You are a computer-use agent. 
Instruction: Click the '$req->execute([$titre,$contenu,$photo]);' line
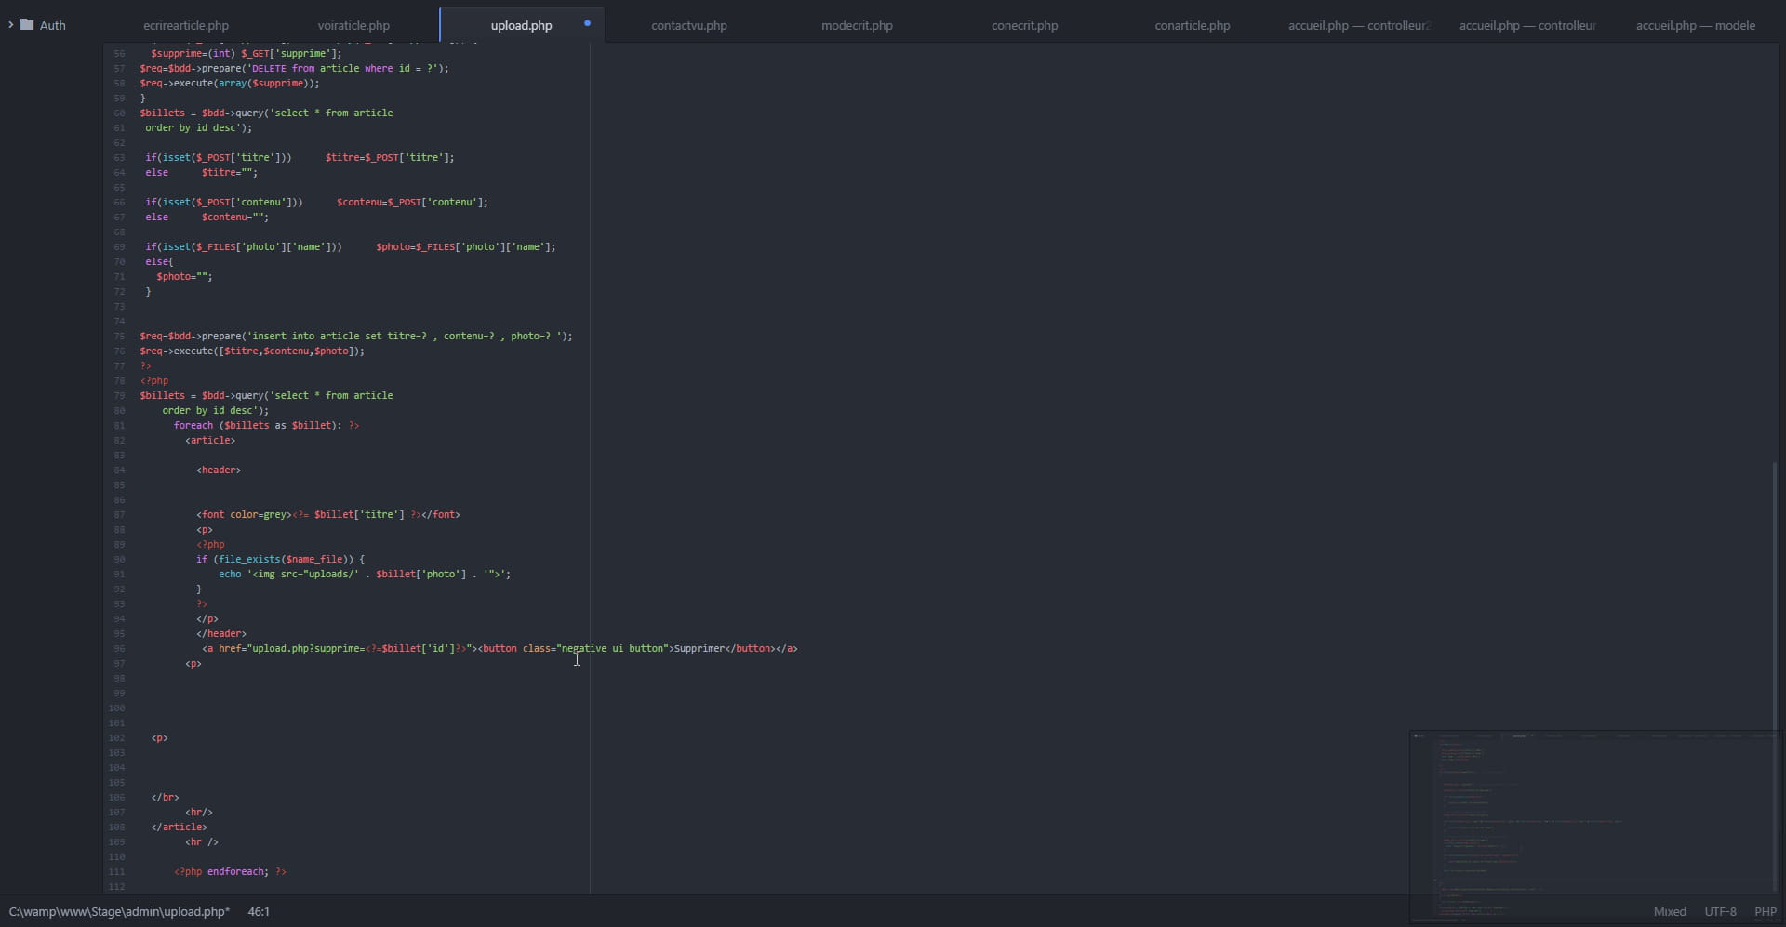[252, 351]
